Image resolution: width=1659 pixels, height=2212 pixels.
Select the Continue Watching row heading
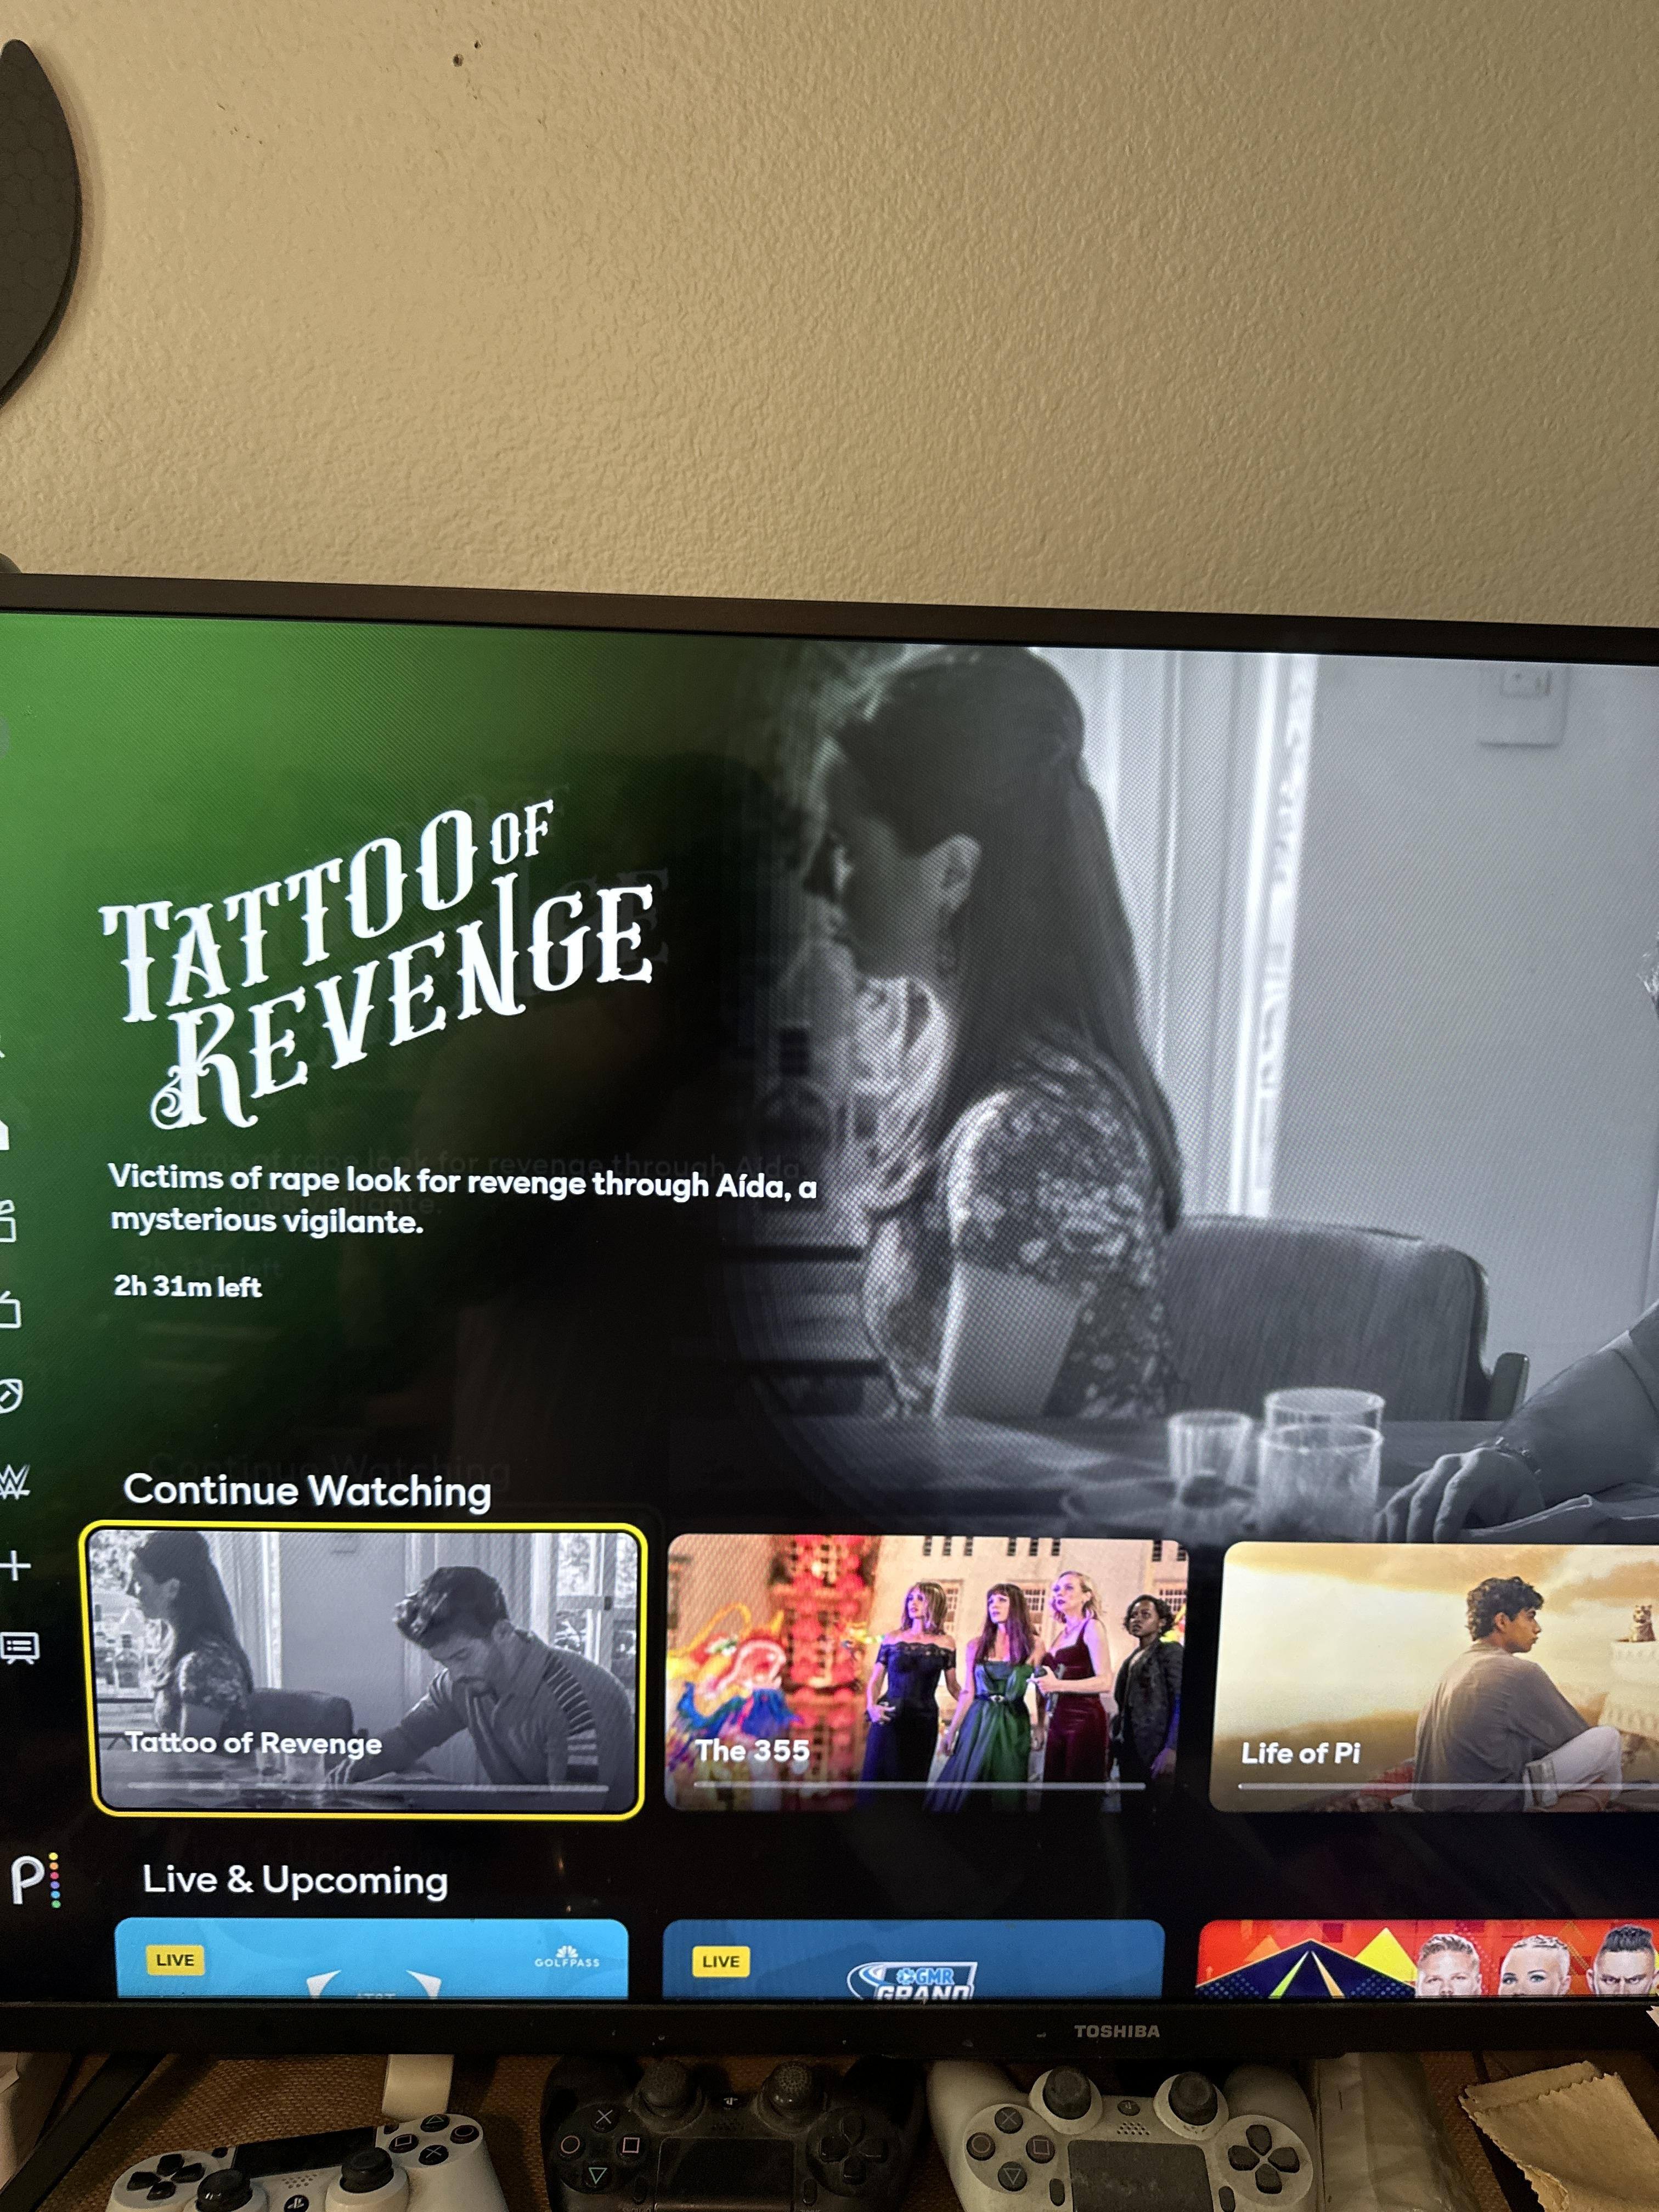(x=307, y=1490)
